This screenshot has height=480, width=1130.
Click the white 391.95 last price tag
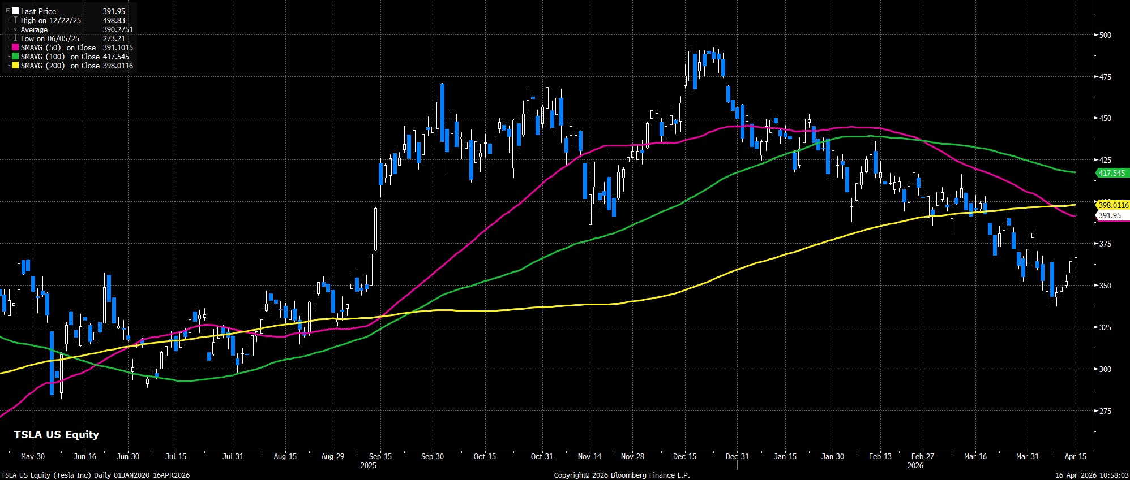(1110, 215)
